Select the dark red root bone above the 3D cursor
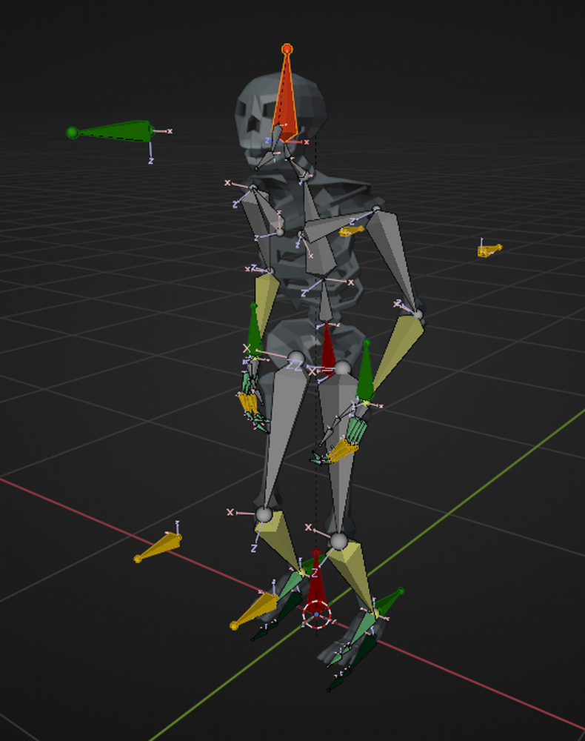The image size is (585, 741). point(316,582)
